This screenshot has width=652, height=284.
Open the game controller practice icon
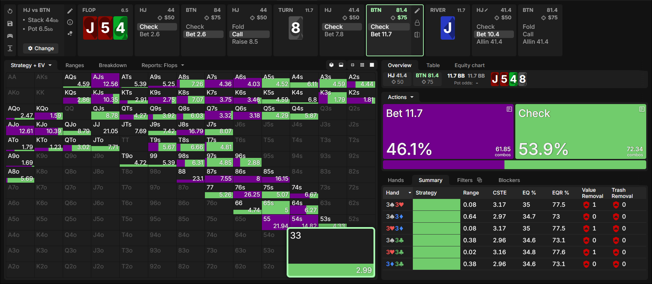[10, 36]
